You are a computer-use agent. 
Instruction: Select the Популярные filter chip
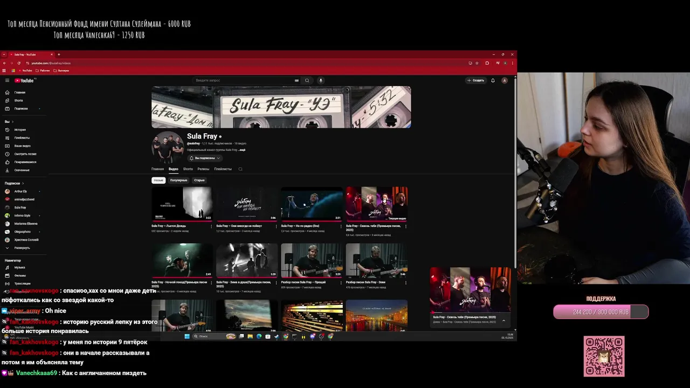coord(178,180)
